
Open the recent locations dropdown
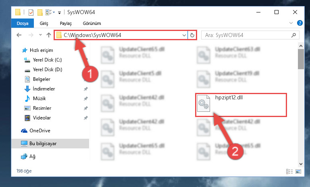[40, 35]
